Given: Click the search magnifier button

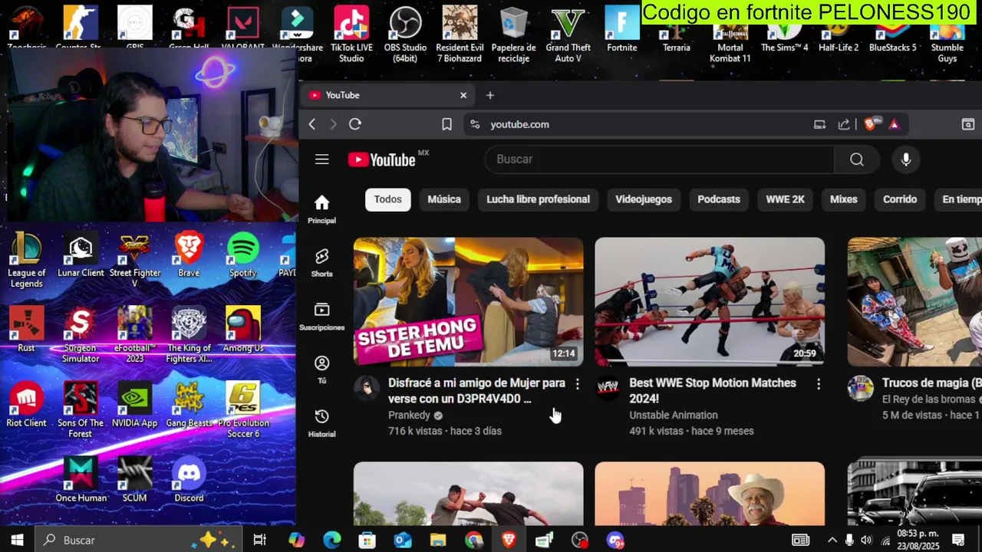Looking at the screenshot, I should pos(857,159).
